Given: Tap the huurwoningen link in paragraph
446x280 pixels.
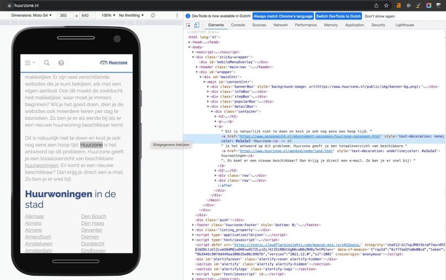Looking at the screenshot, I should (42, 165).
